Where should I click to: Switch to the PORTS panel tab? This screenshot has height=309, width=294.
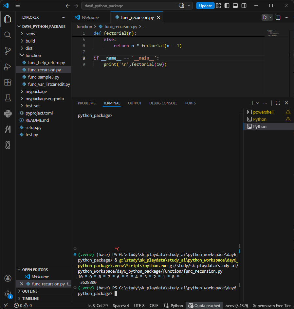click(x=190, y=103)
